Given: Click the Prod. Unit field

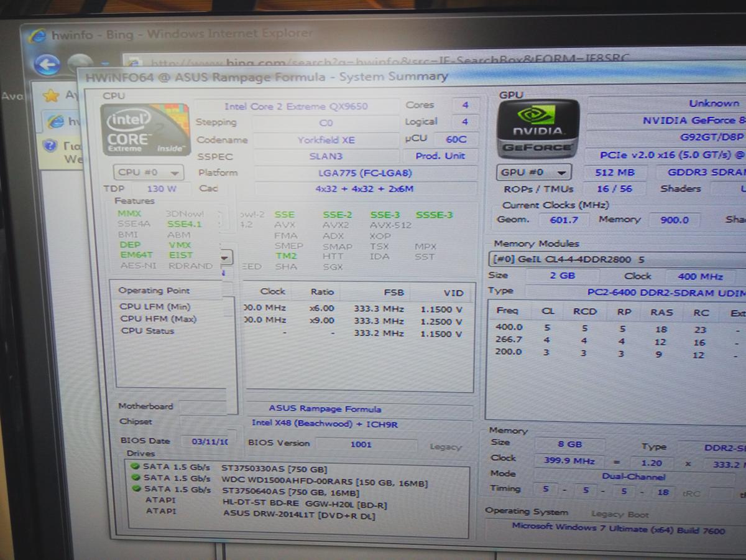Looking at the screenshot, I should click(x=440, y=156).
